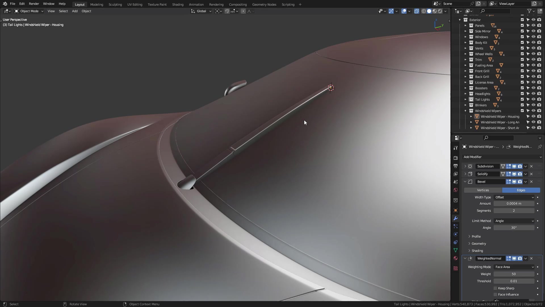The width and height of the screenshot is (545, 307).
Task: Disable rendering for the Trim collection
Action: coord(539,60)
